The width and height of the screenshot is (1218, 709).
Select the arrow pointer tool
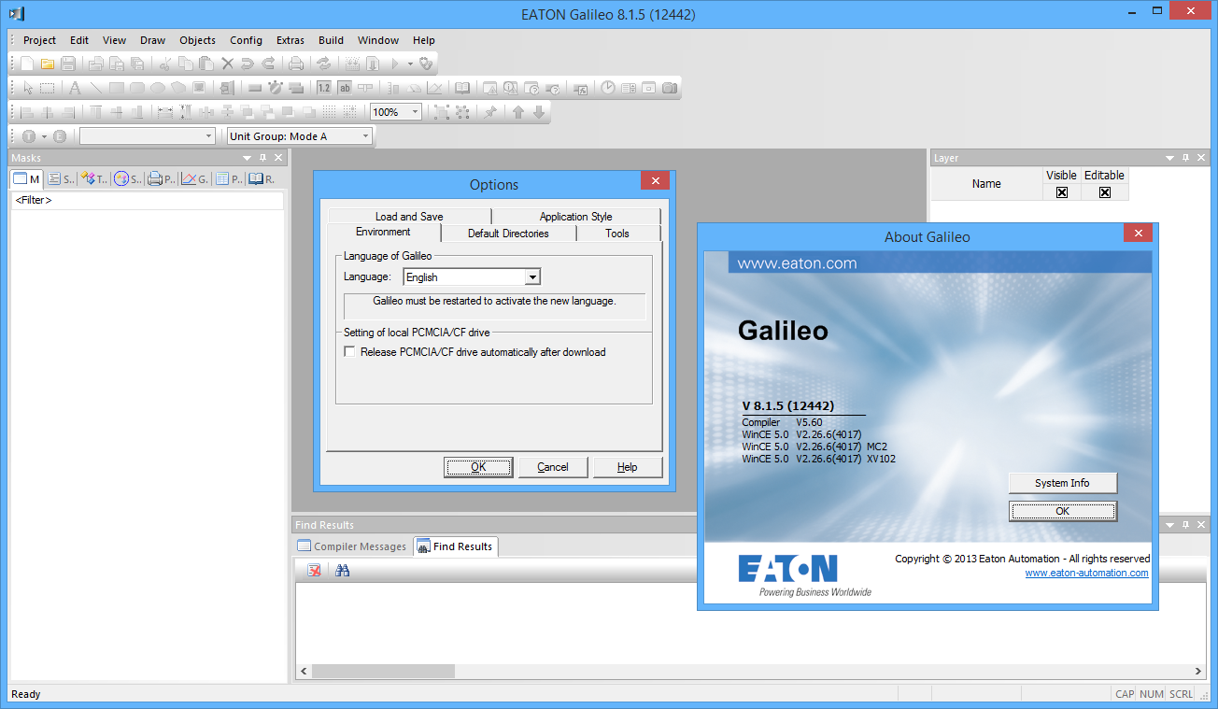[28, 89]
